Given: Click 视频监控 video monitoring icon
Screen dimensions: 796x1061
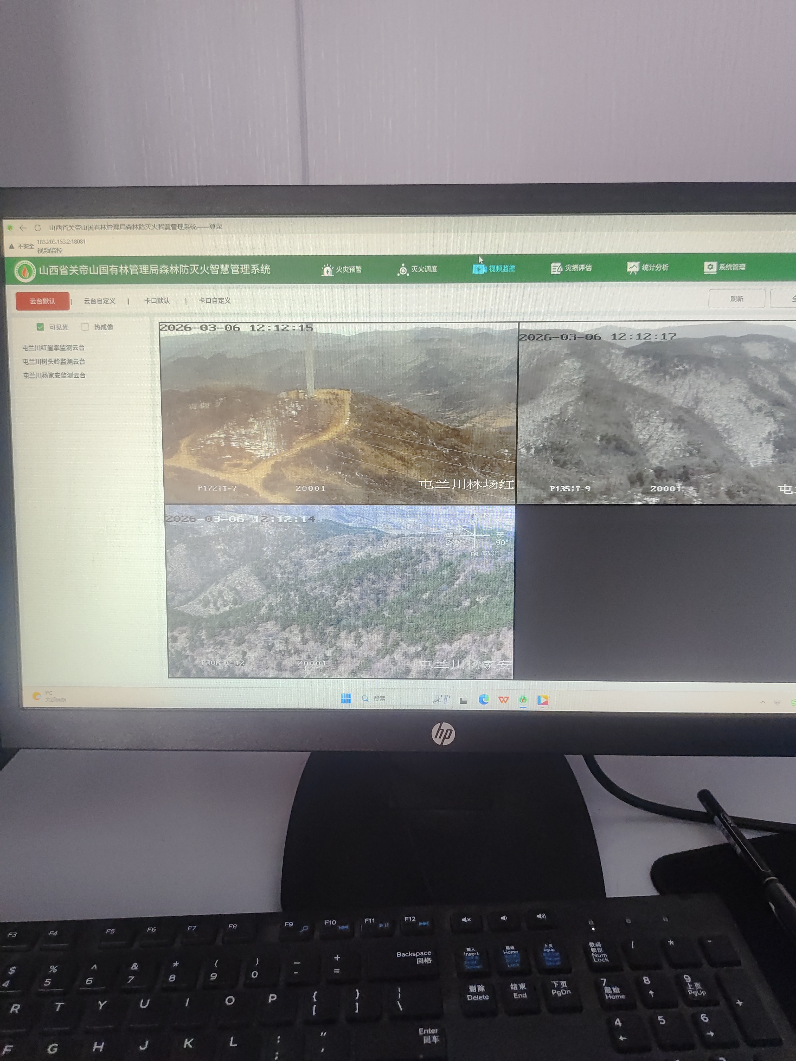Looking at the screenshot, I should 479,269.
